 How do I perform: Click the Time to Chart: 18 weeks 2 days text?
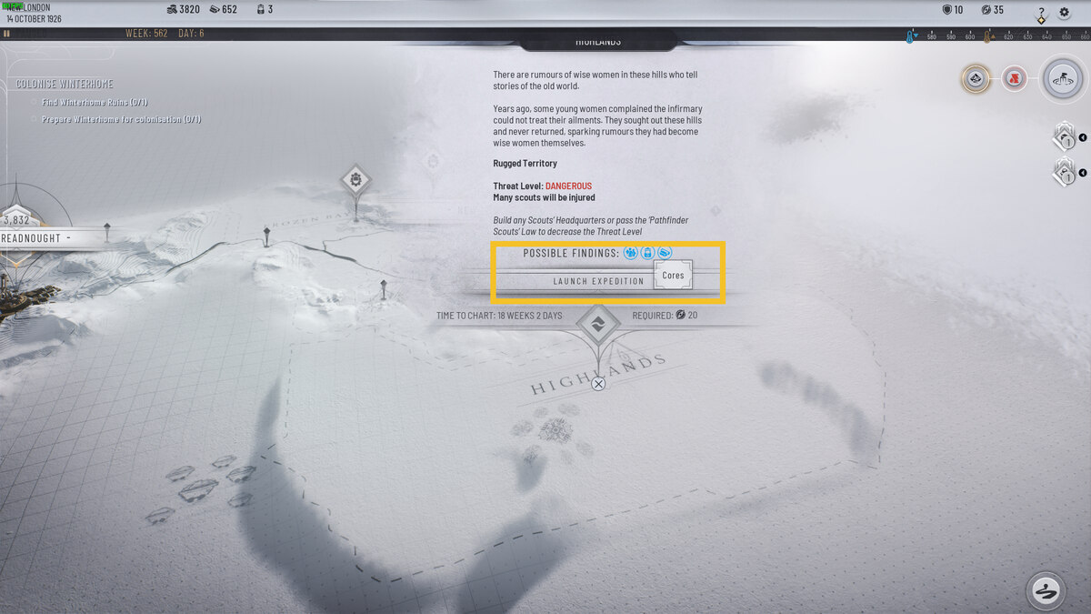[x=499, y=316]
